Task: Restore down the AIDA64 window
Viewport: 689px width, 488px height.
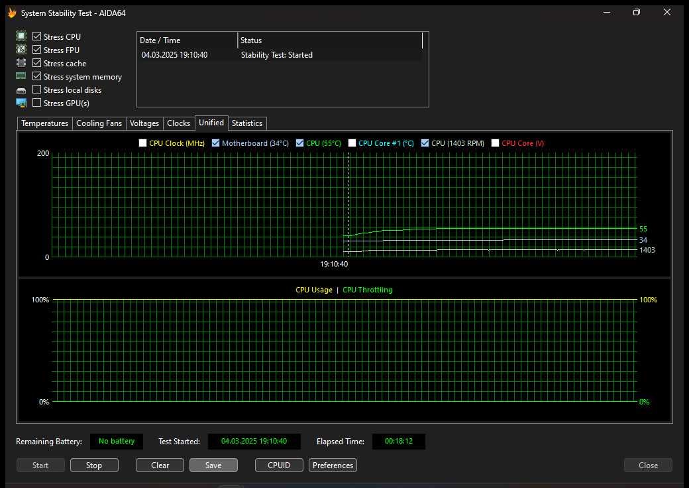Action: coord(636,13)
